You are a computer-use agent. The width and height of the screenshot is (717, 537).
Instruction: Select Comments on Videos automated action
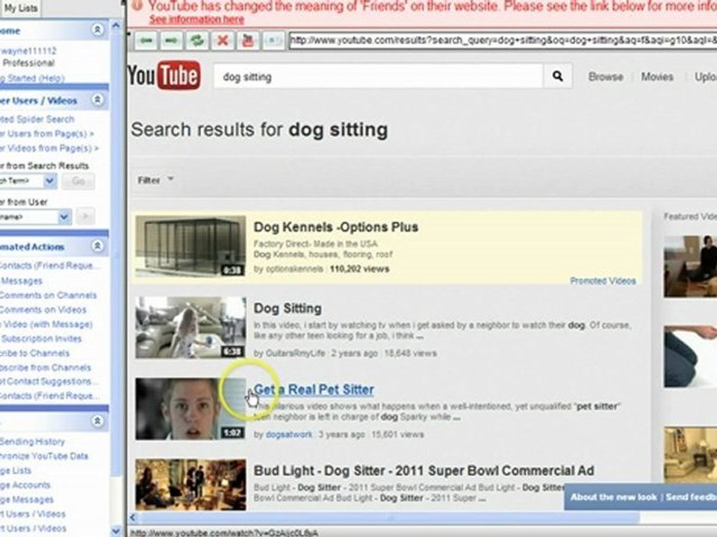[43, 310]
